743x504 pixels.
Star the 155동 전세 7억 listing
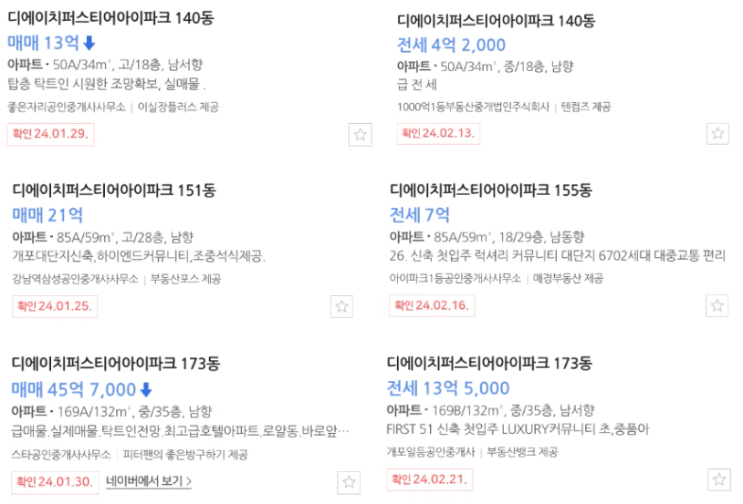[717, 305]
